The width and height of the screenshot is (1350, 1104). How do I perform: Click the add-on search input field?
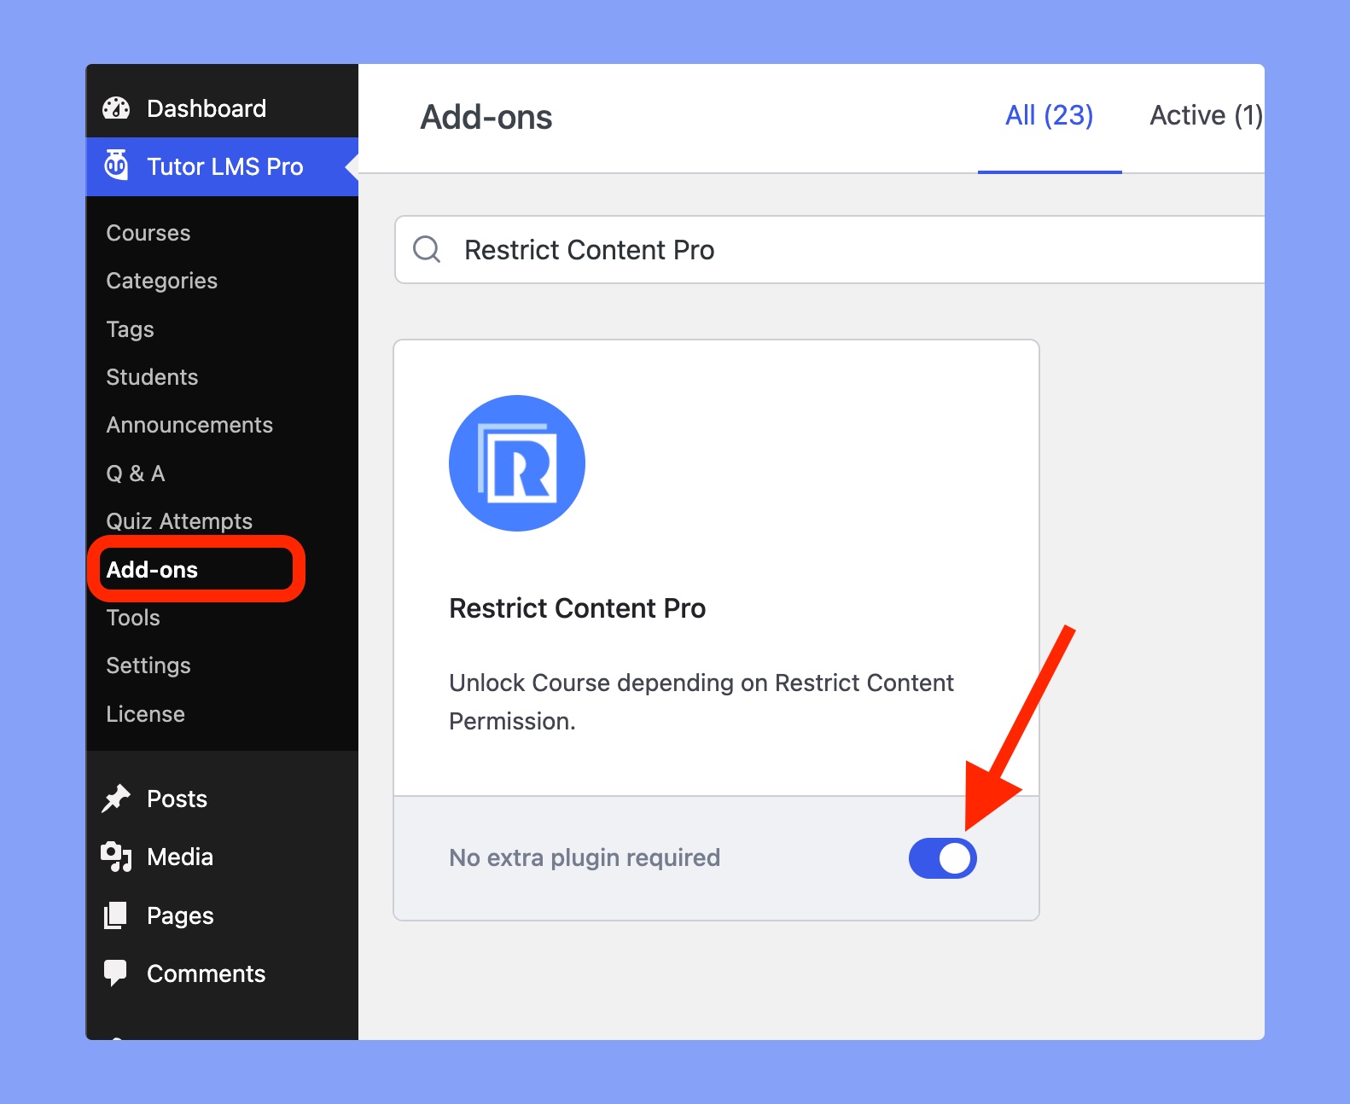829,249
